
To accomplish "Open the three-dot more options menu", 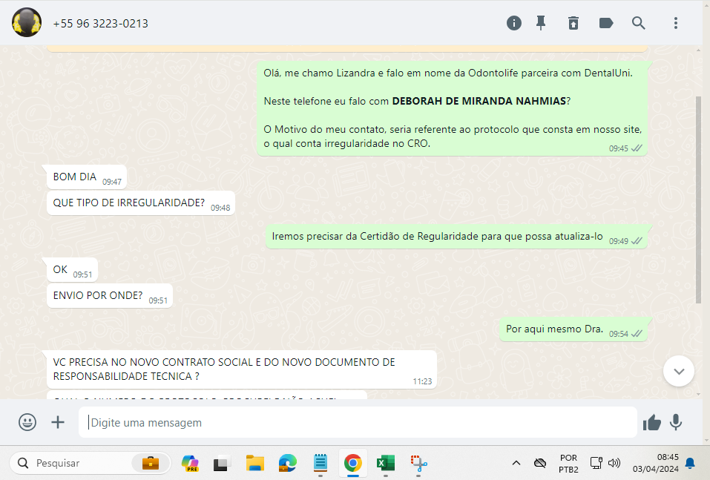I will (x=676, y=23).
